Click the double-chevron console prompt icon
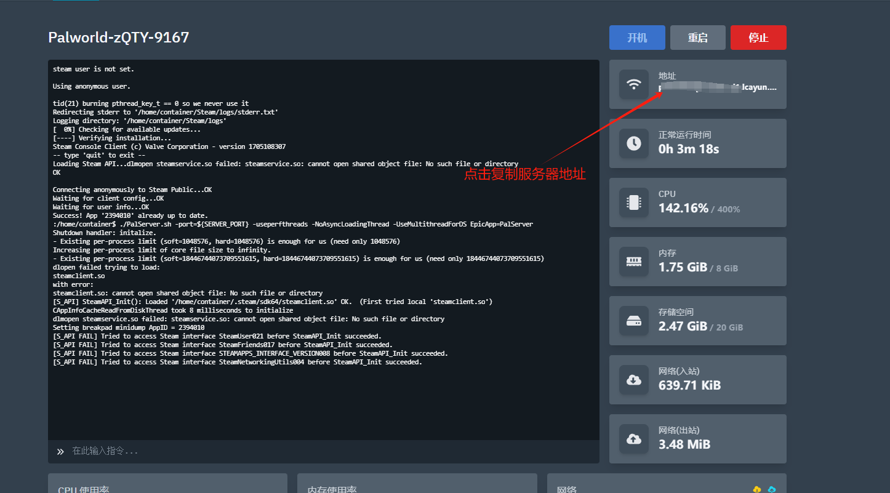Screen dimensions: 890x493 click(x=60, y=452)
